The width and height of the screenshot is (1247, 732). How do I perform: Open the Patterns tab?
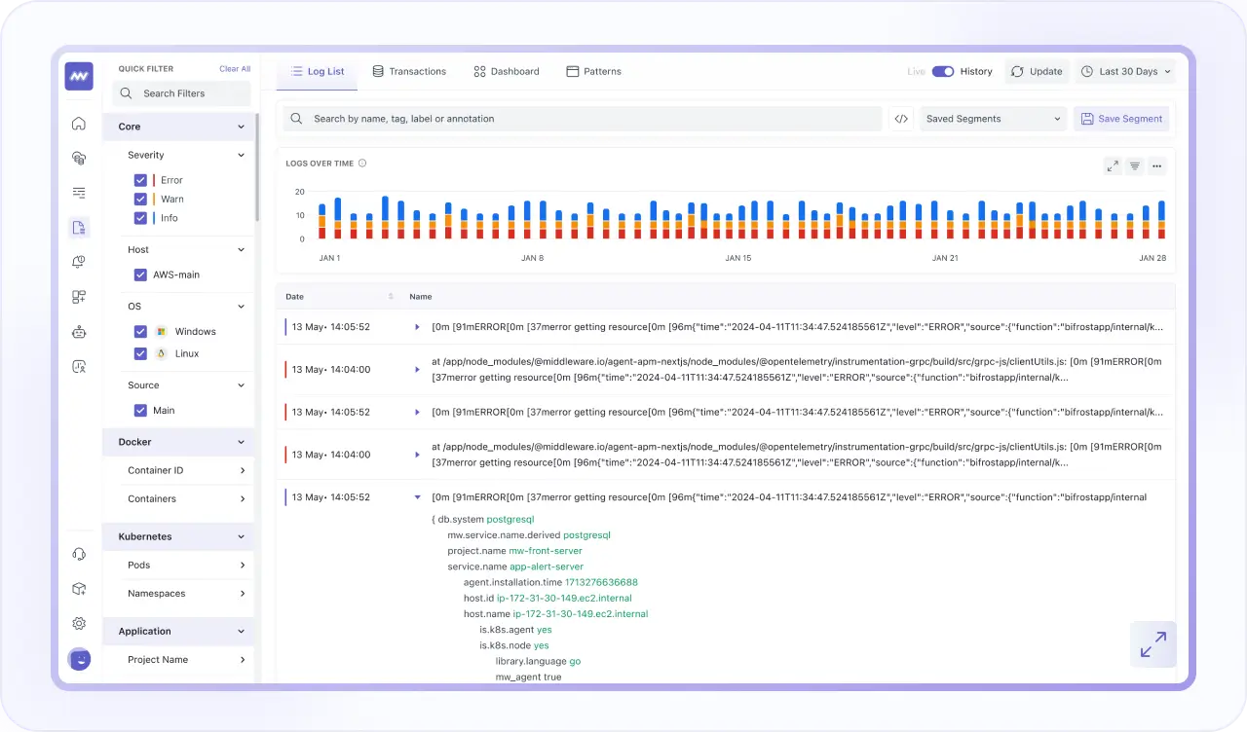click(x=593, y=71)
